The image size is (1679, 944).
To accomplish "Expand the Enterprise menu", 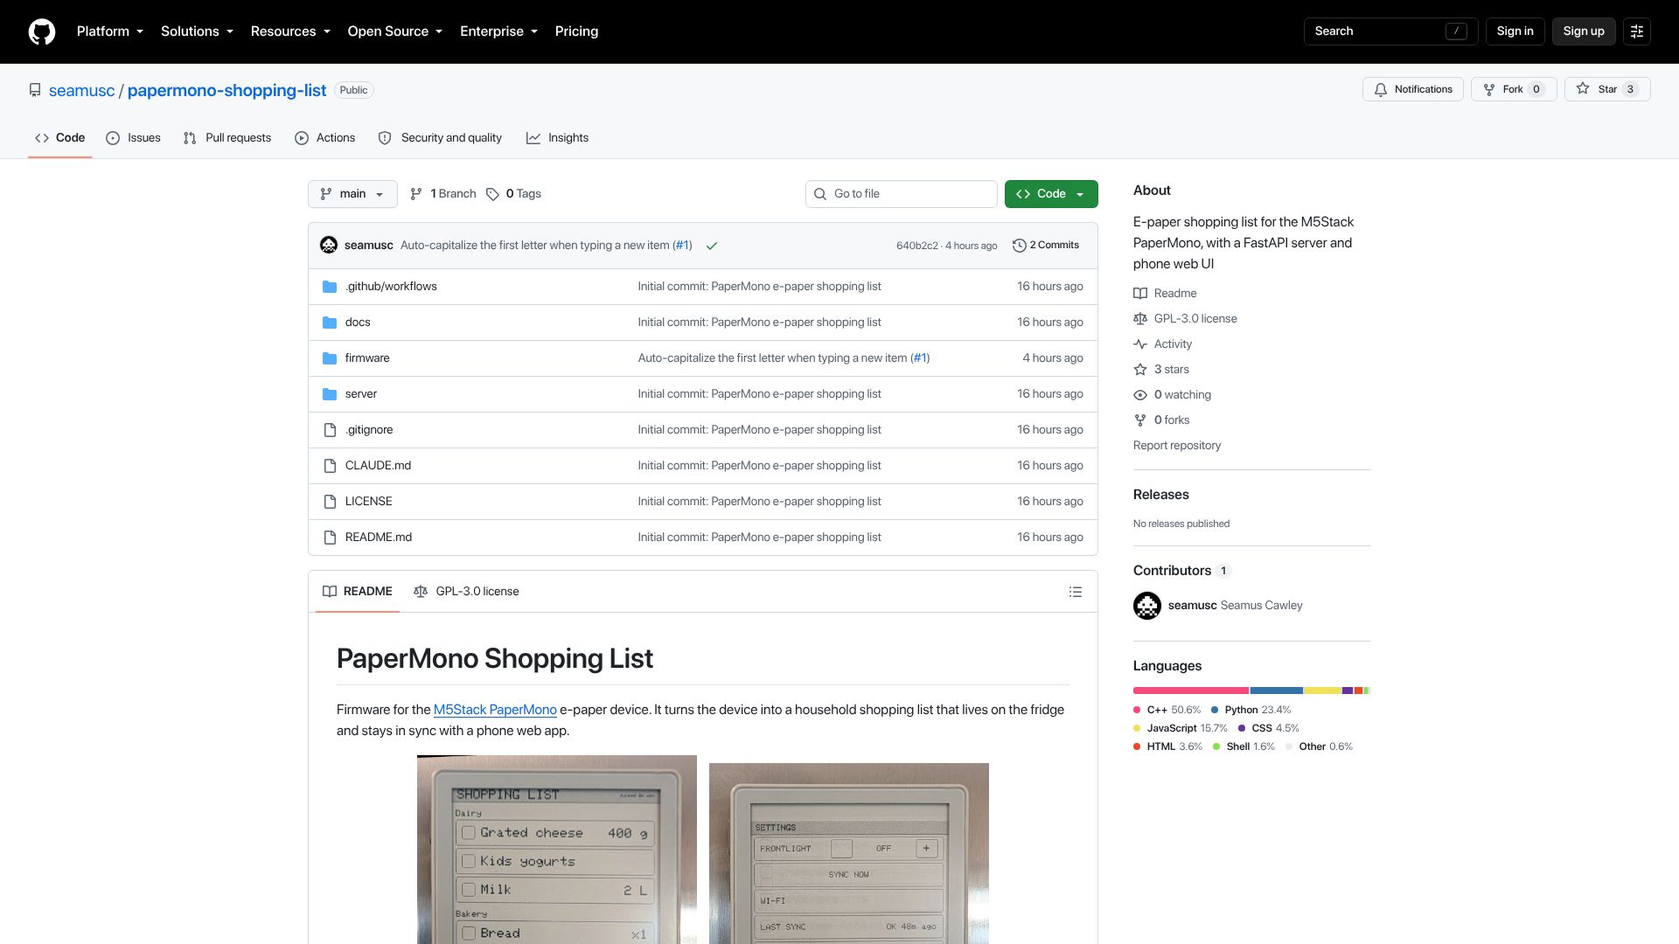I will pyautogui.click(x=498, y=31).
